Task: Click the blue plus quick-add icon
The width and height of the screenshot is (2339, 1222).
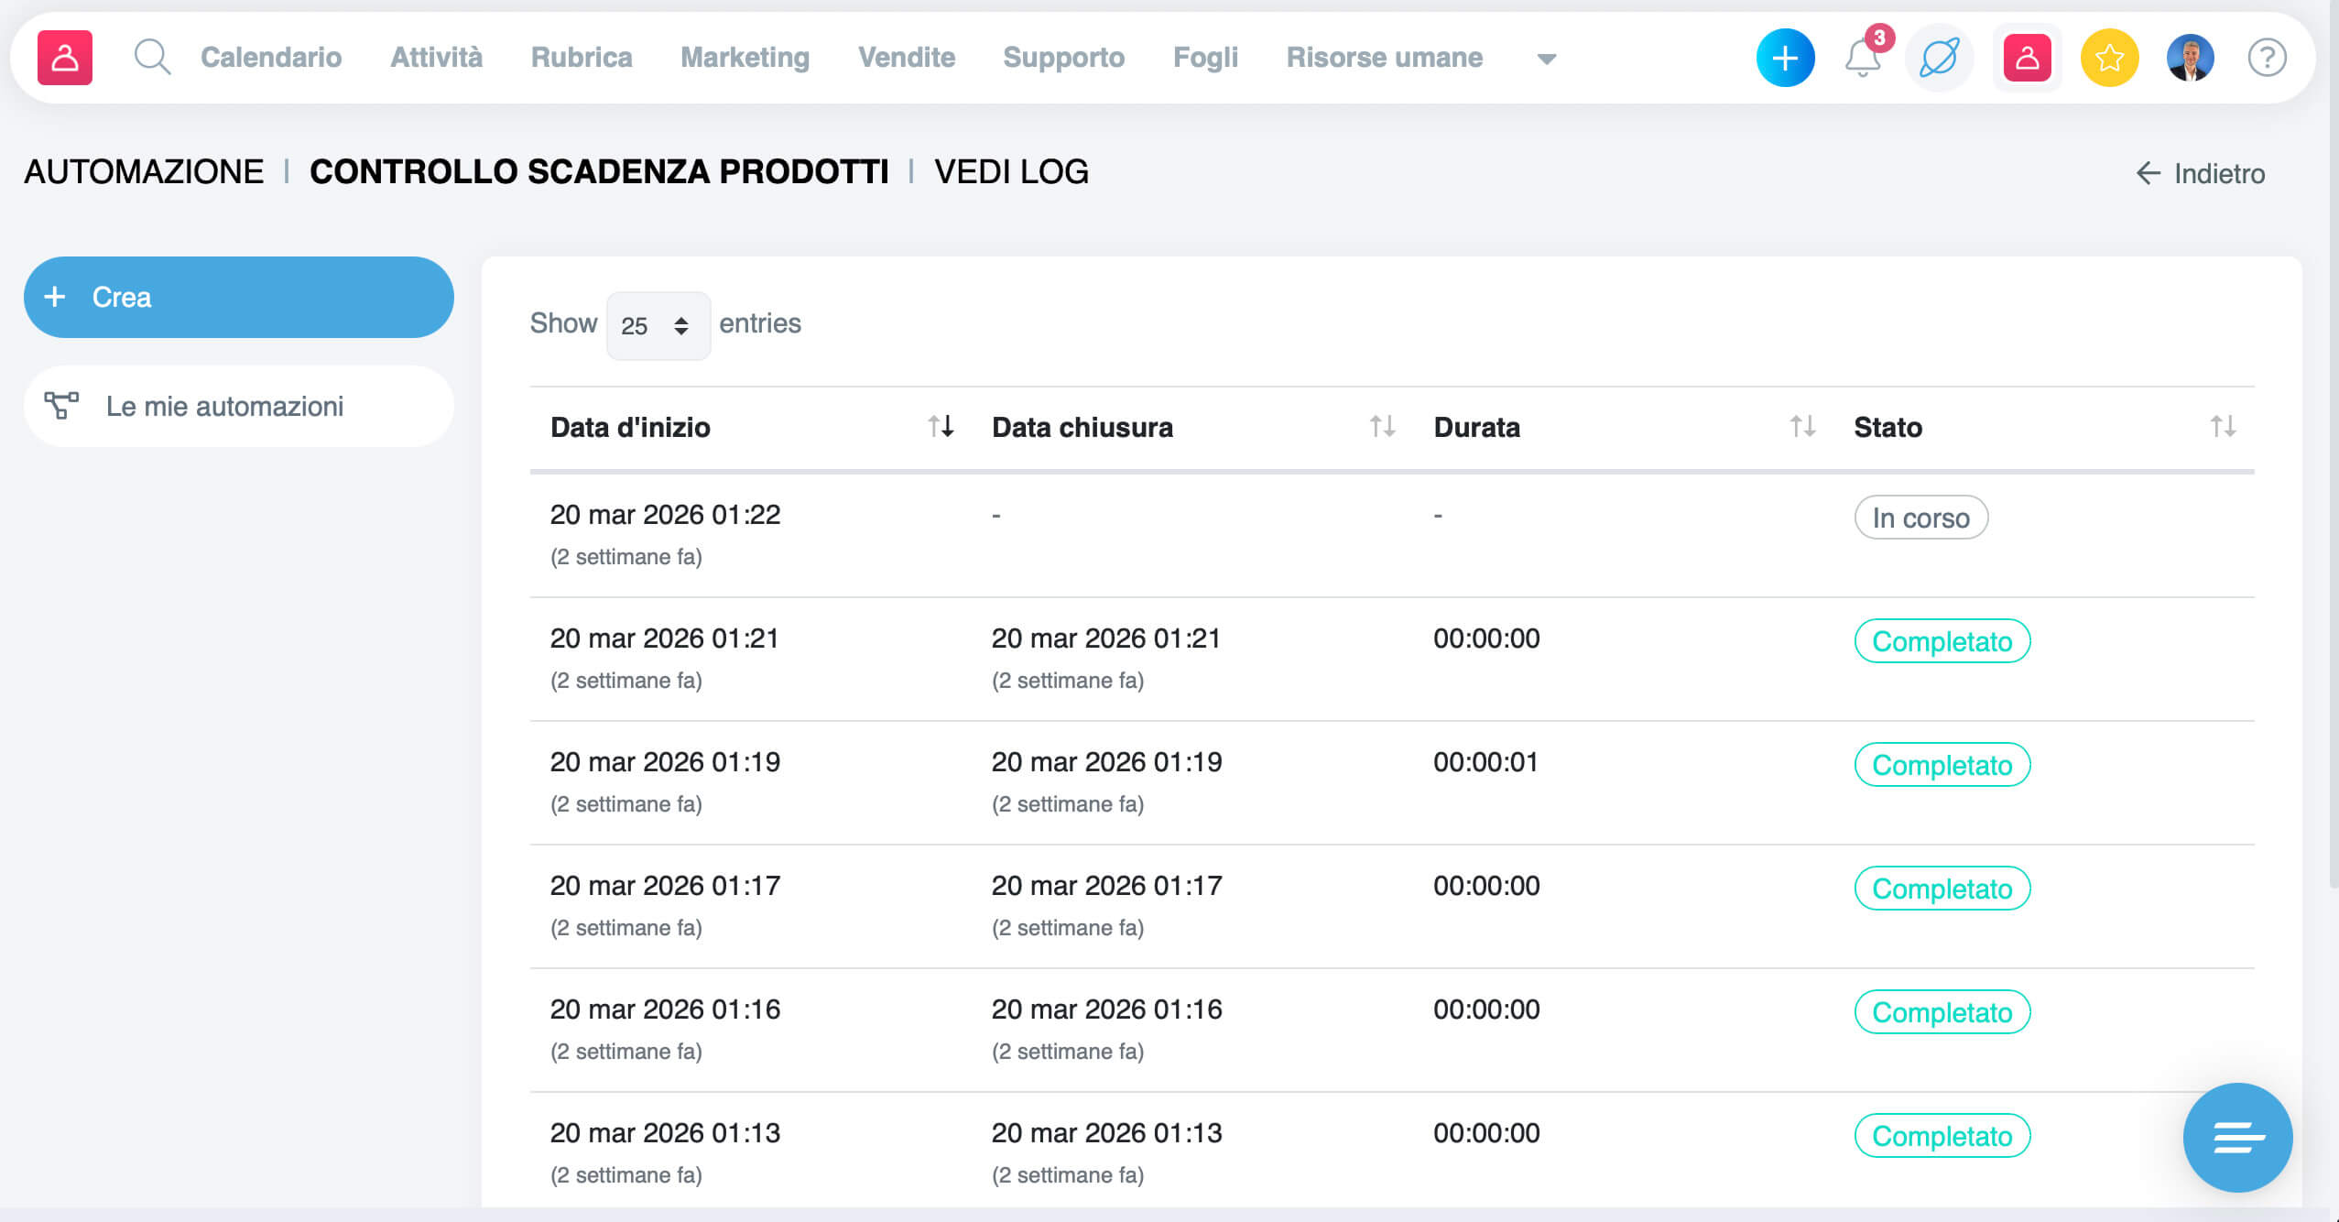Action: click(1784, 58)
